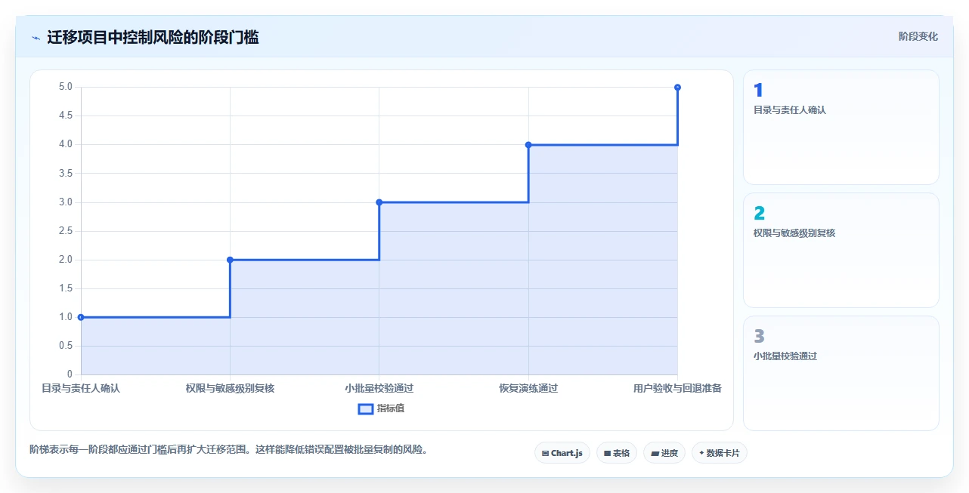The image size is (969, 493).
Task: Click the data point at value 3.0
Action: tap(379, 202)
